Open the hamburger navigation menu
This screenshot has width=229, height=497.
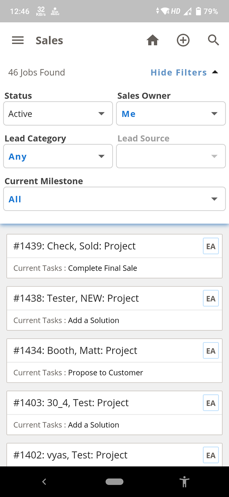click(x=18, y=41)
